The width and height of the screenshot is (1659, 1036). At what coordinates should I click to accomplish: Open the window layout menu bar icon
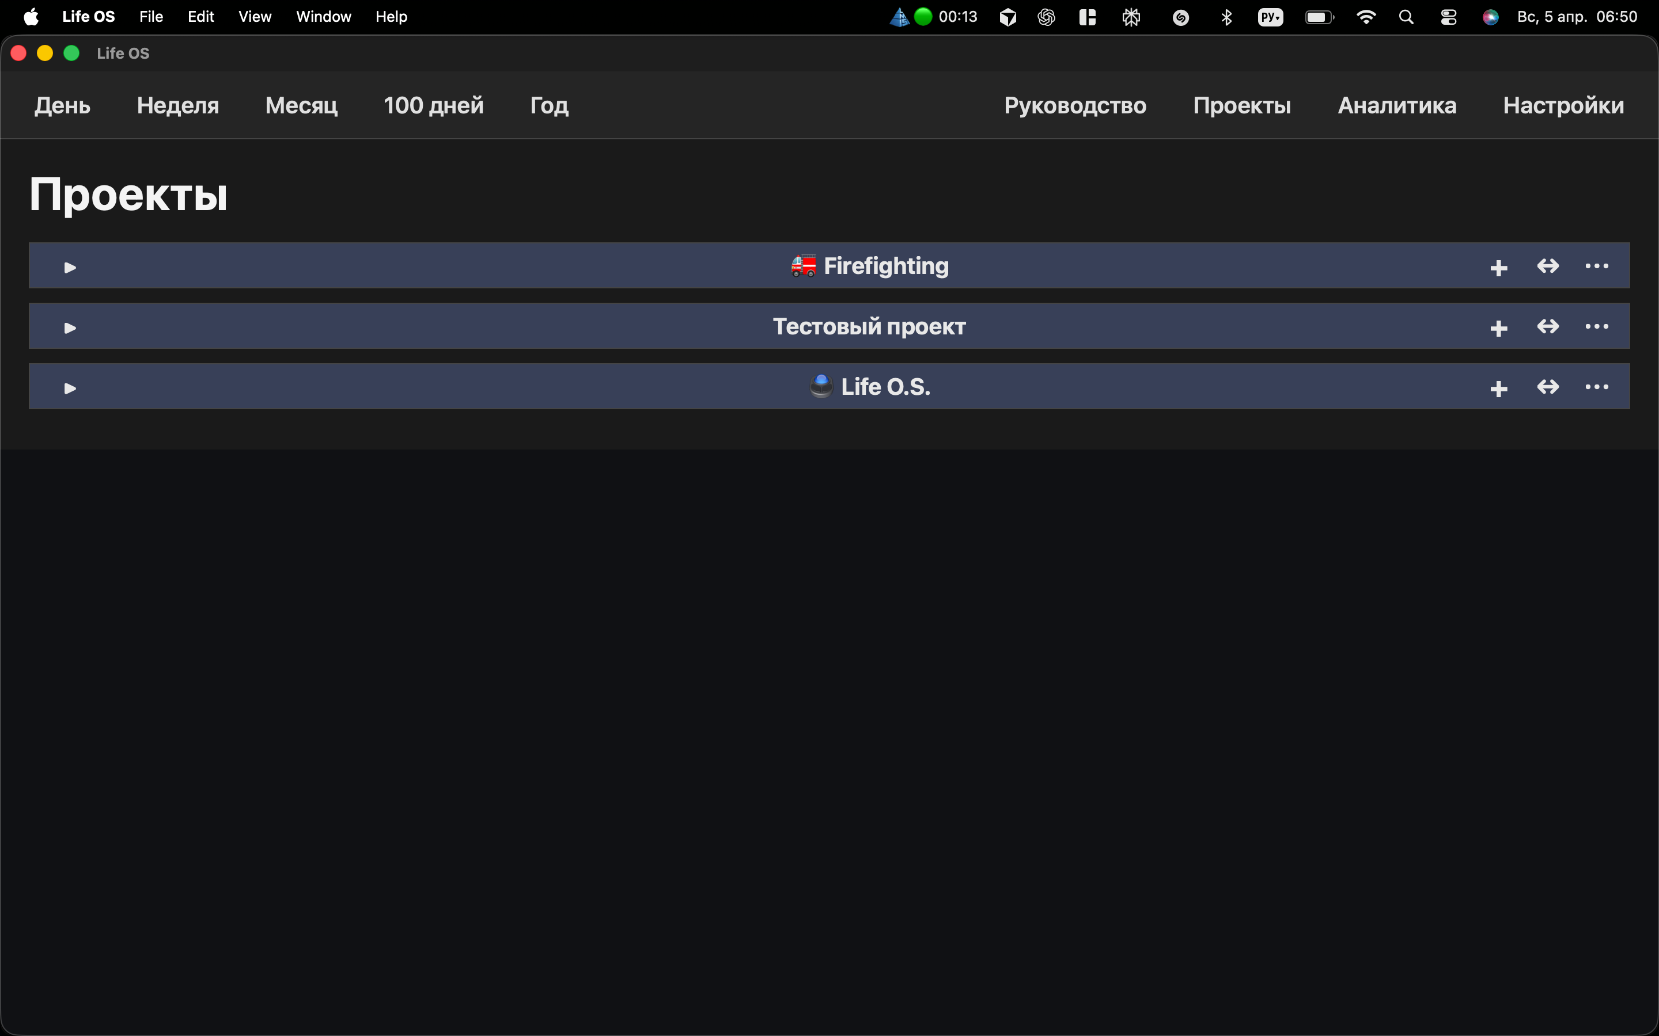1087,17
